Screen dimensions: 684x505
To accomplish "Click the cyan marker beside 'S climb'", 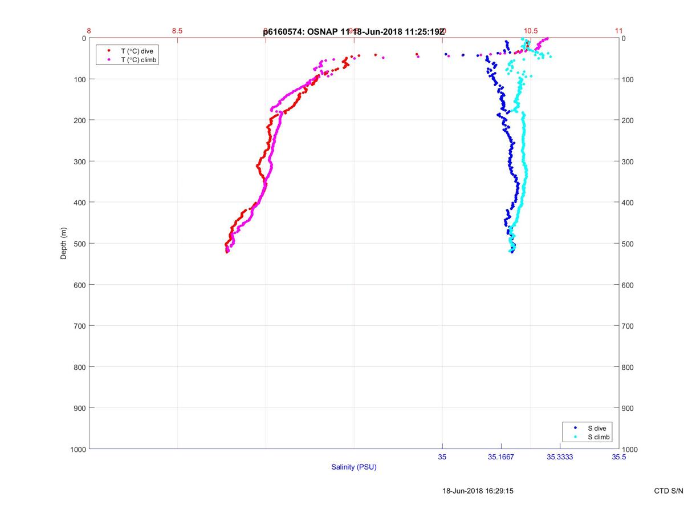I will click(x=576, y=437).
